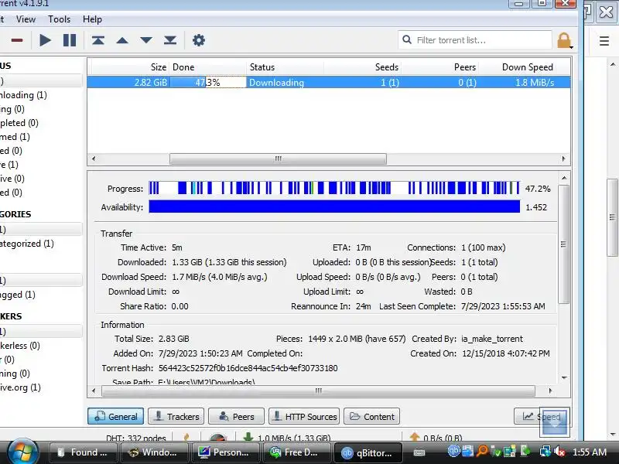
Task: Pause the torrent with the pause icon
Action: pyautogui.click(x=70, y=40)
